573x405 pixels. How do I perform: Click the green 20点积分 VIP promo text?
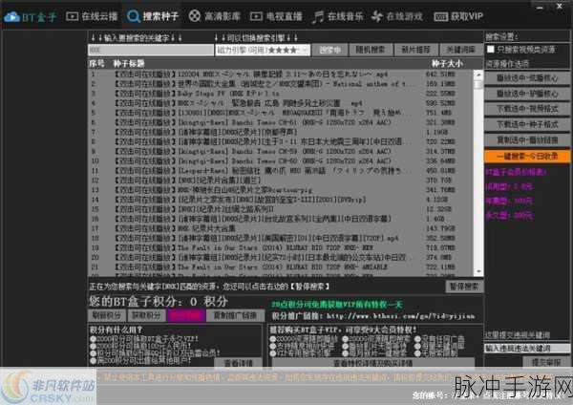point(336,304)
